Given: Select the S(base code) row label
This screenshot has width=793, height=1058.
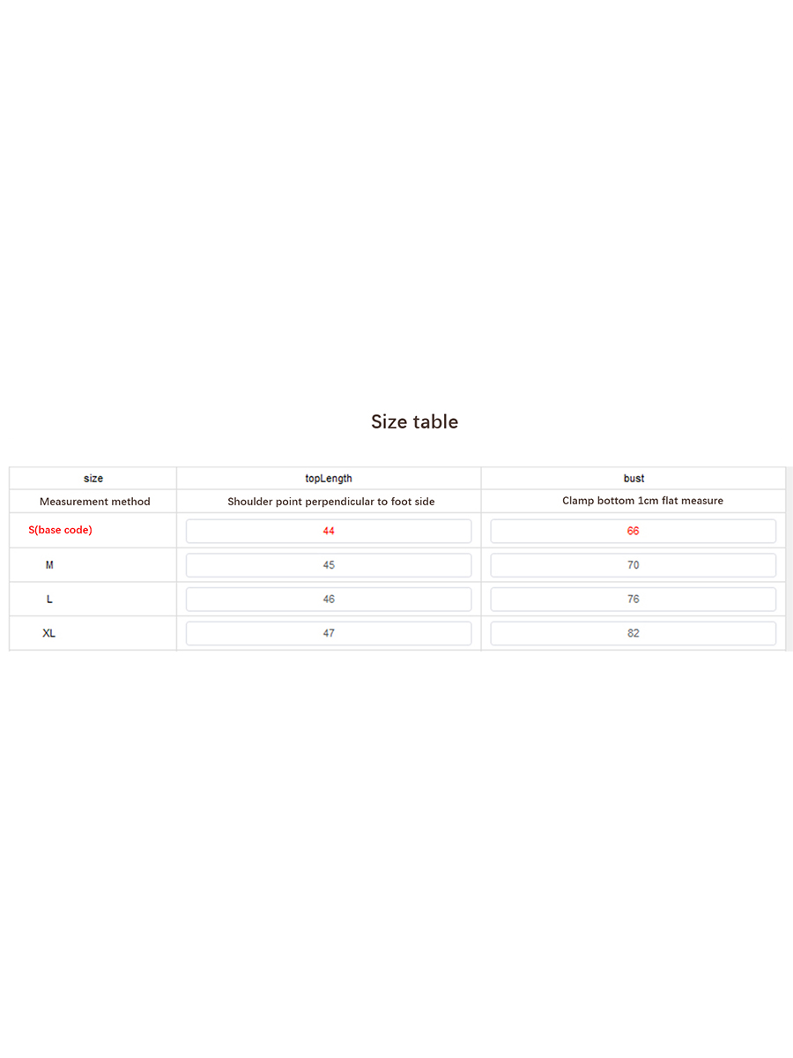Looking at the screenshot, I should point(60,530).
